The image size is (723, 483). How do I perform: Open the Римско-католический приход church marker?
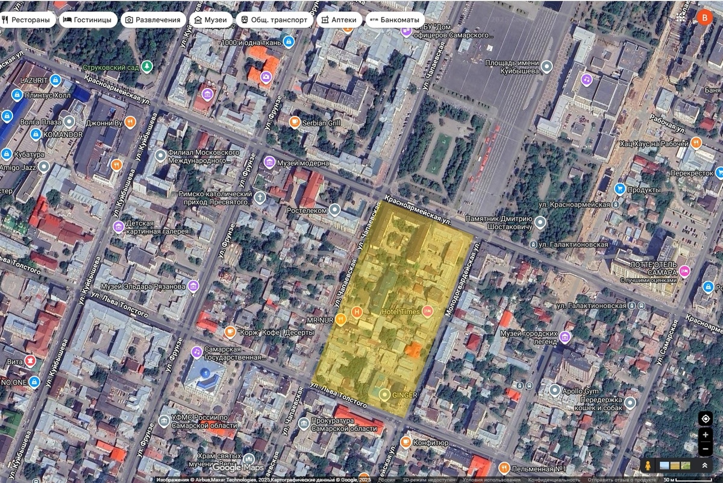click(259, 198)
